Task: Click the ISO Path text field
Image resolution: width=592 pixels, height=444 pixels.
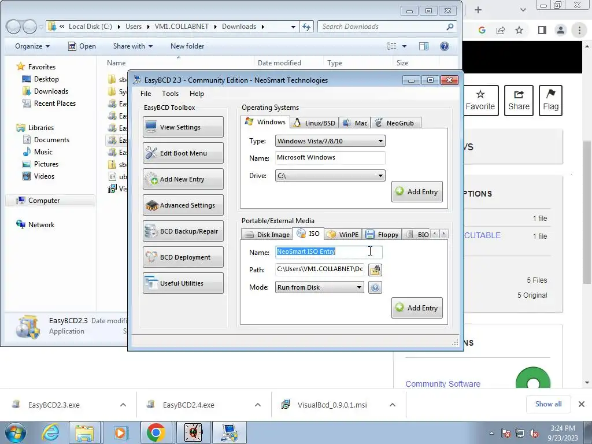Action: [x=319, y=269]
